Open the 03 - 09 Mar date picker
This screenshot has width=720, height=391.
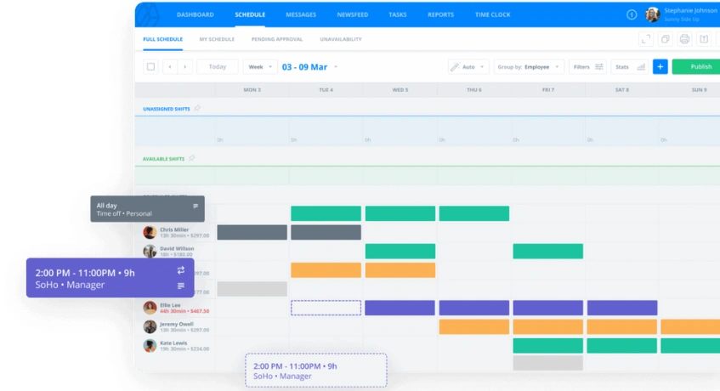click(309, 66)
